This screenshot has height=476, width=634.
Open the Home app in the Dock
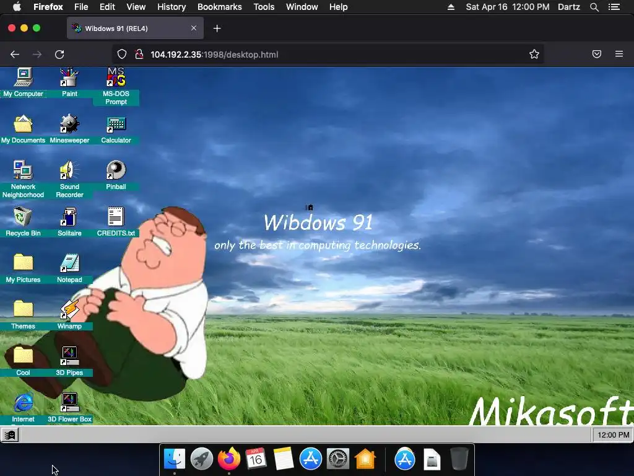click(365, 459)
